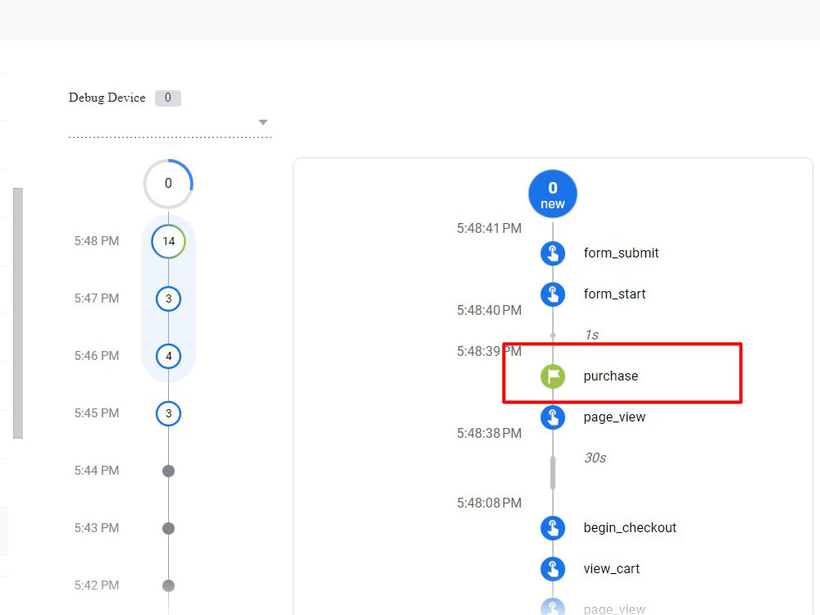This screenshot has width=820, height=615.
Task: Click the 5:44 PM gray timeline dot
Action: 168,471
